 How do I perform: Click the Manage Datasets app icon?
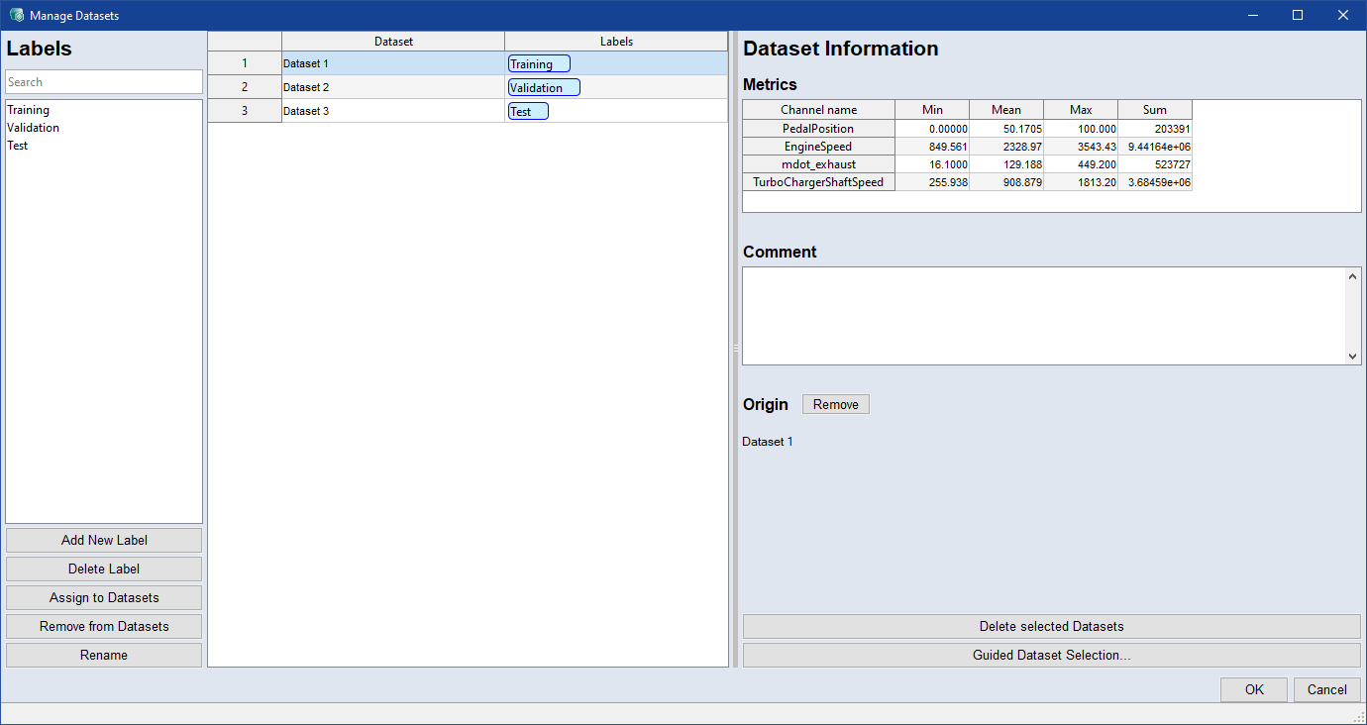pyautogui.click(x=16, y=15)
